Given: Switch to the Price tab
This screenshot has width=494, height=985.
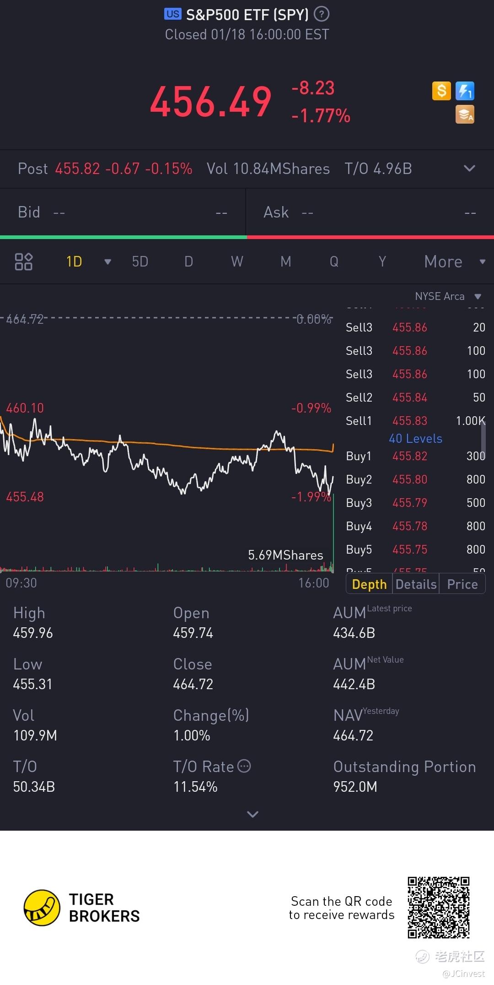Looking at the screenshot, I should 462,584.
